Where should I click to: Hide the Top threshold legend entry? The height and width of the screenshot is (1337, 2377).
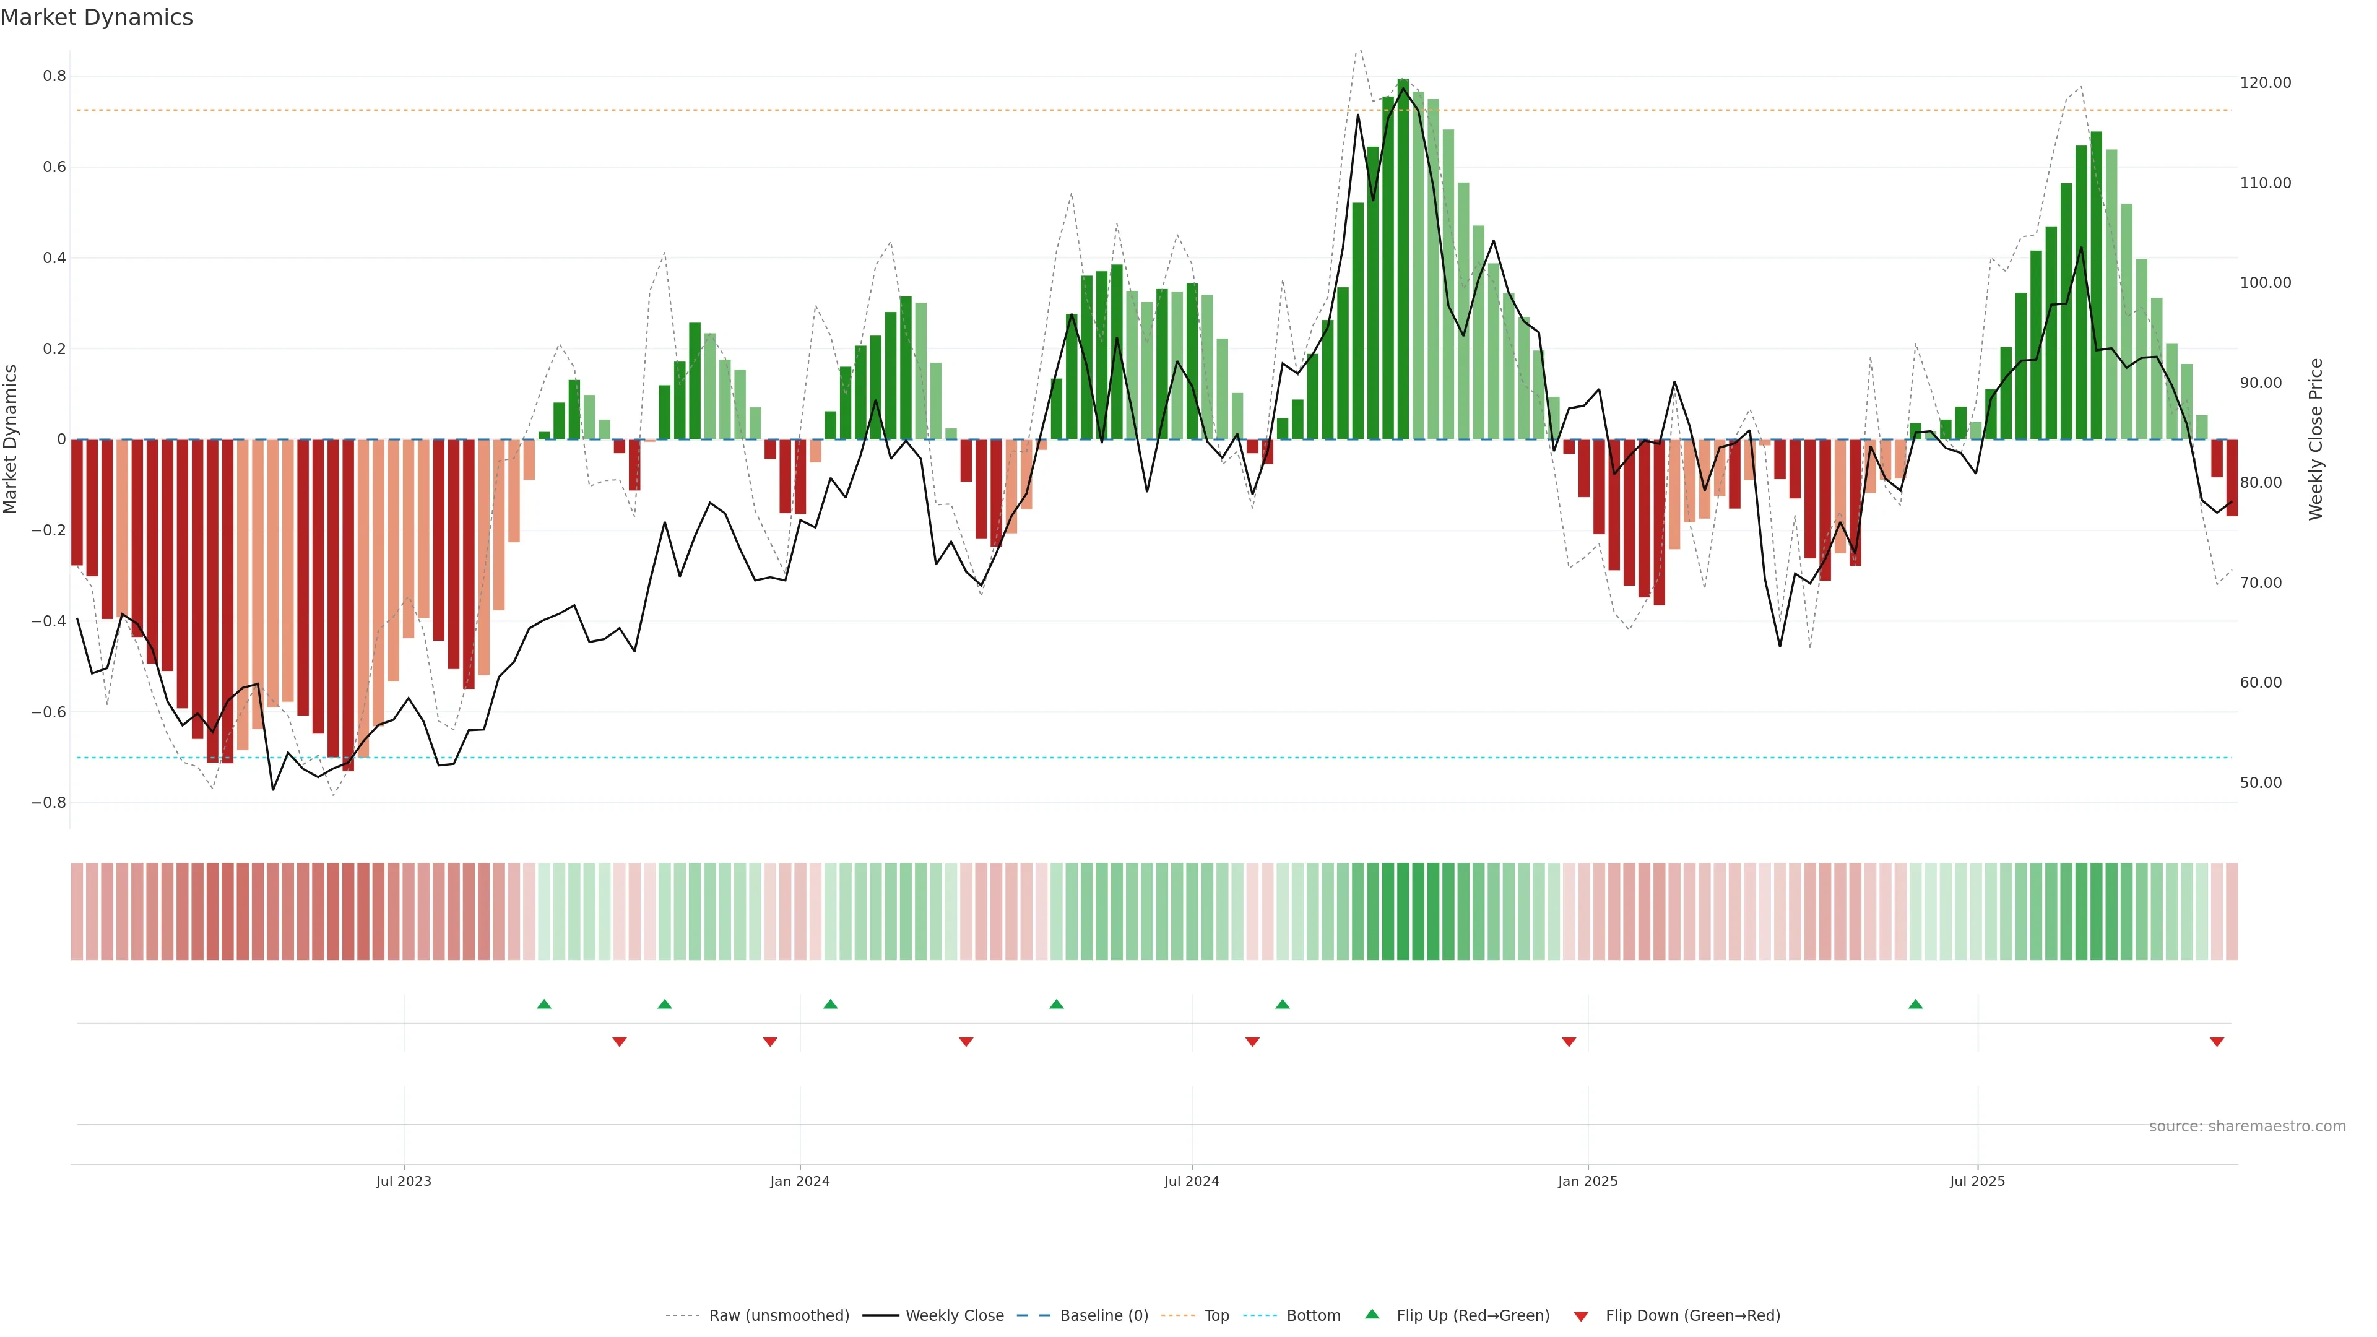coord(1216,1316)
